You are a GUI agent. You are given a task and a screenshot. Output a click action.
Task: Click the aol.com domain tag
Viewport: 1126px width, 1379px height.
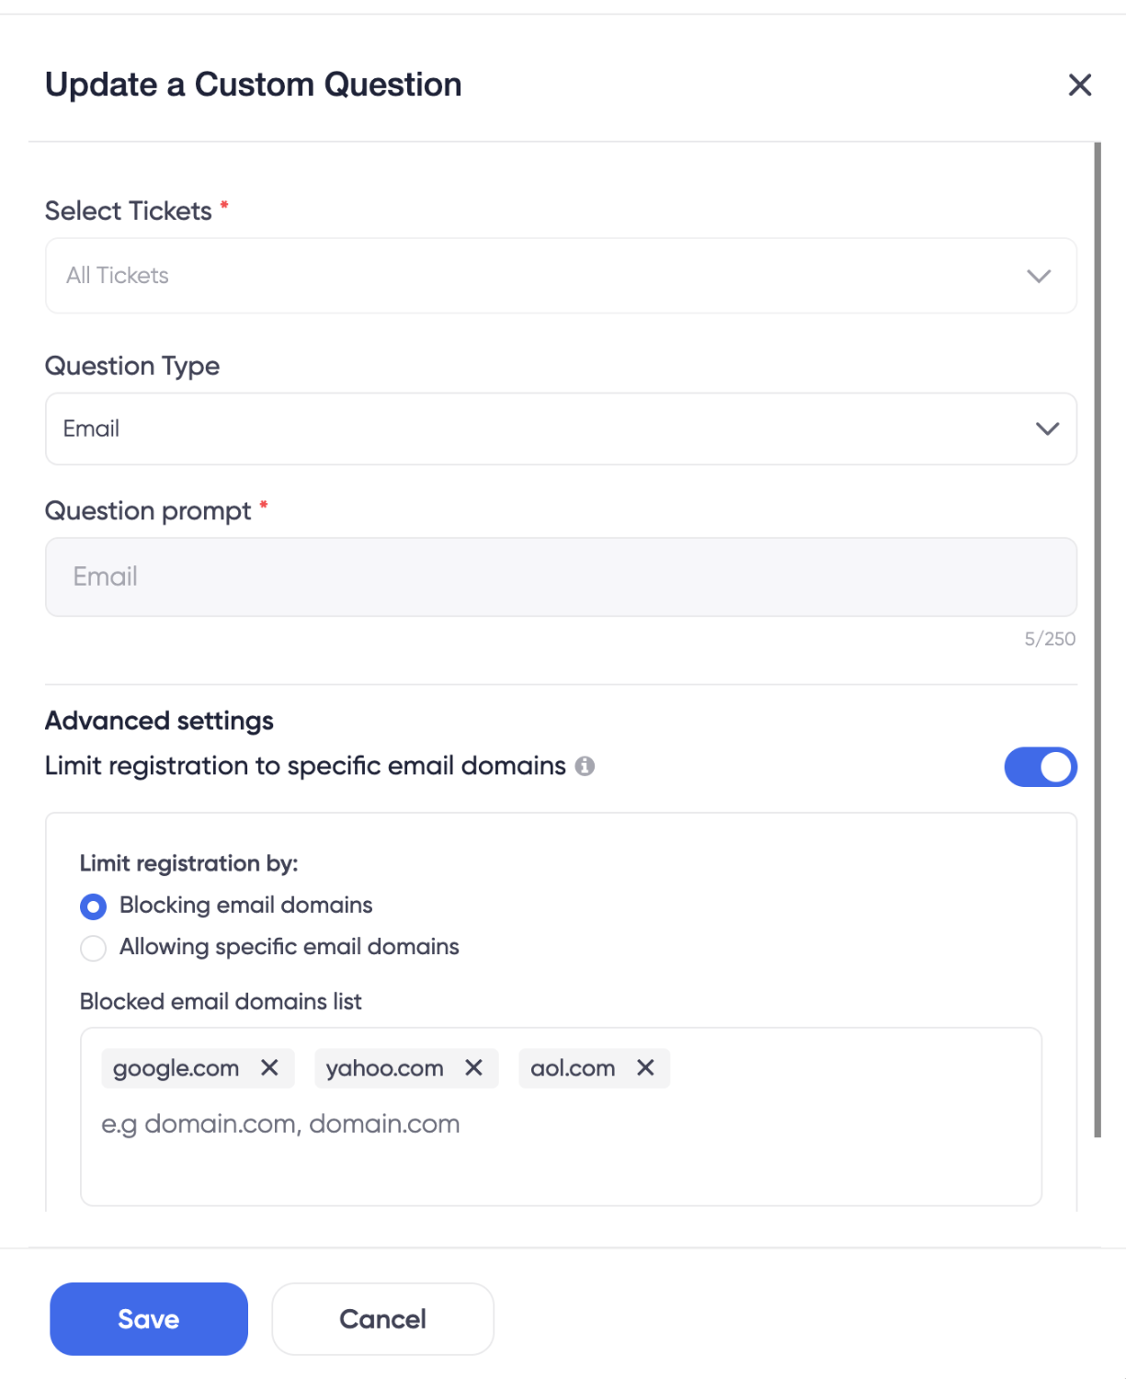(x=573, y=1068)
